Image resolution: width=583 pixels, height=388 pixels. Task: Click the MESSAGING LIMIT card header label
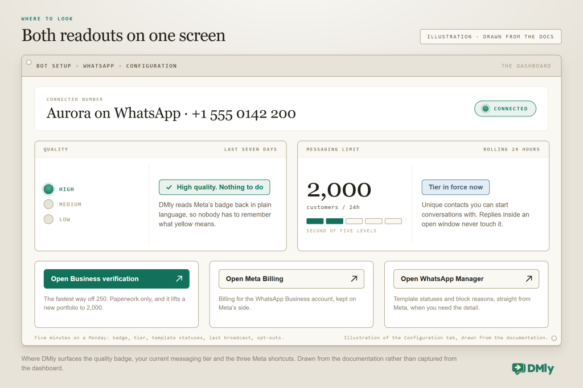point(332,149)
